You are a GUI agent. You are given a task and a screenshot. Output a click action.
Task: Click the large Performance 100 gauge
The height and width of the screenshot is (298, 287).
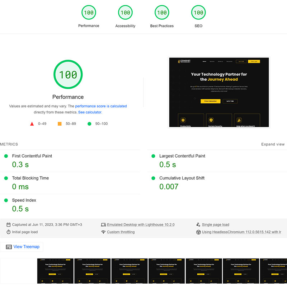coord(68,74)
